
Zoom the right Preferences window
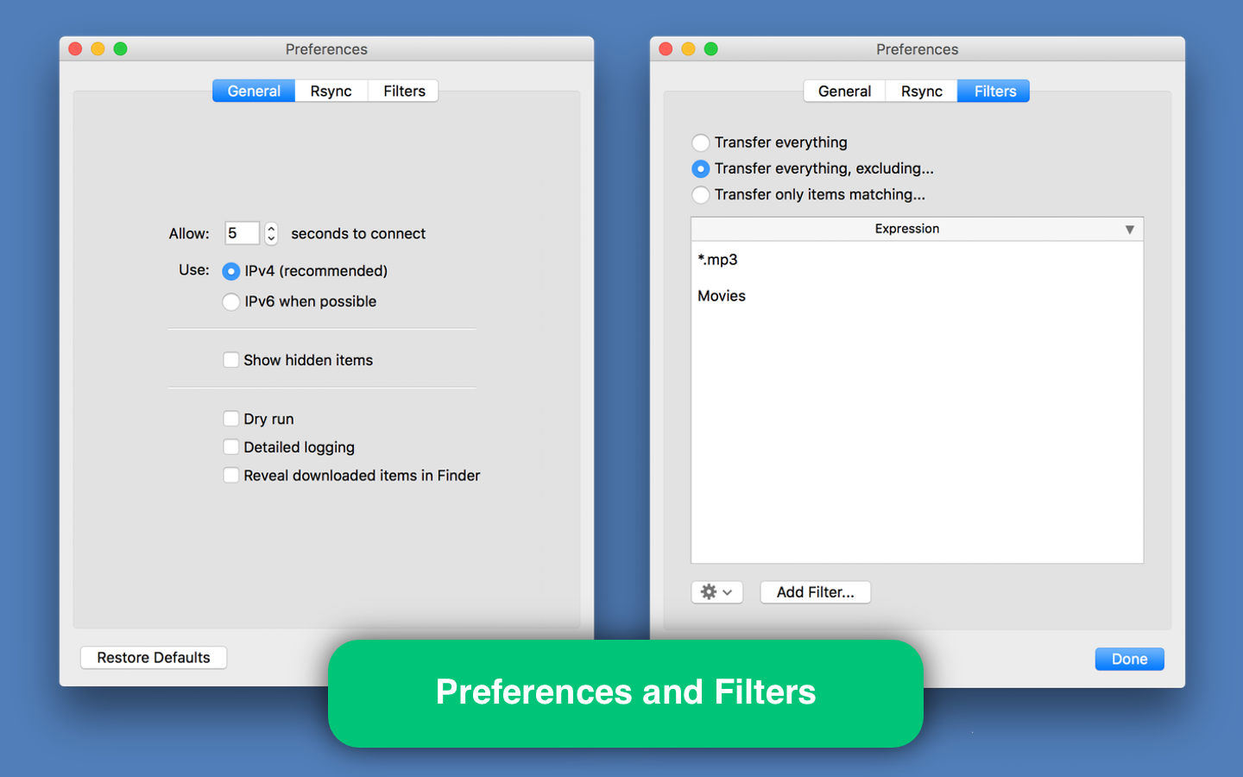click(710, 48)
